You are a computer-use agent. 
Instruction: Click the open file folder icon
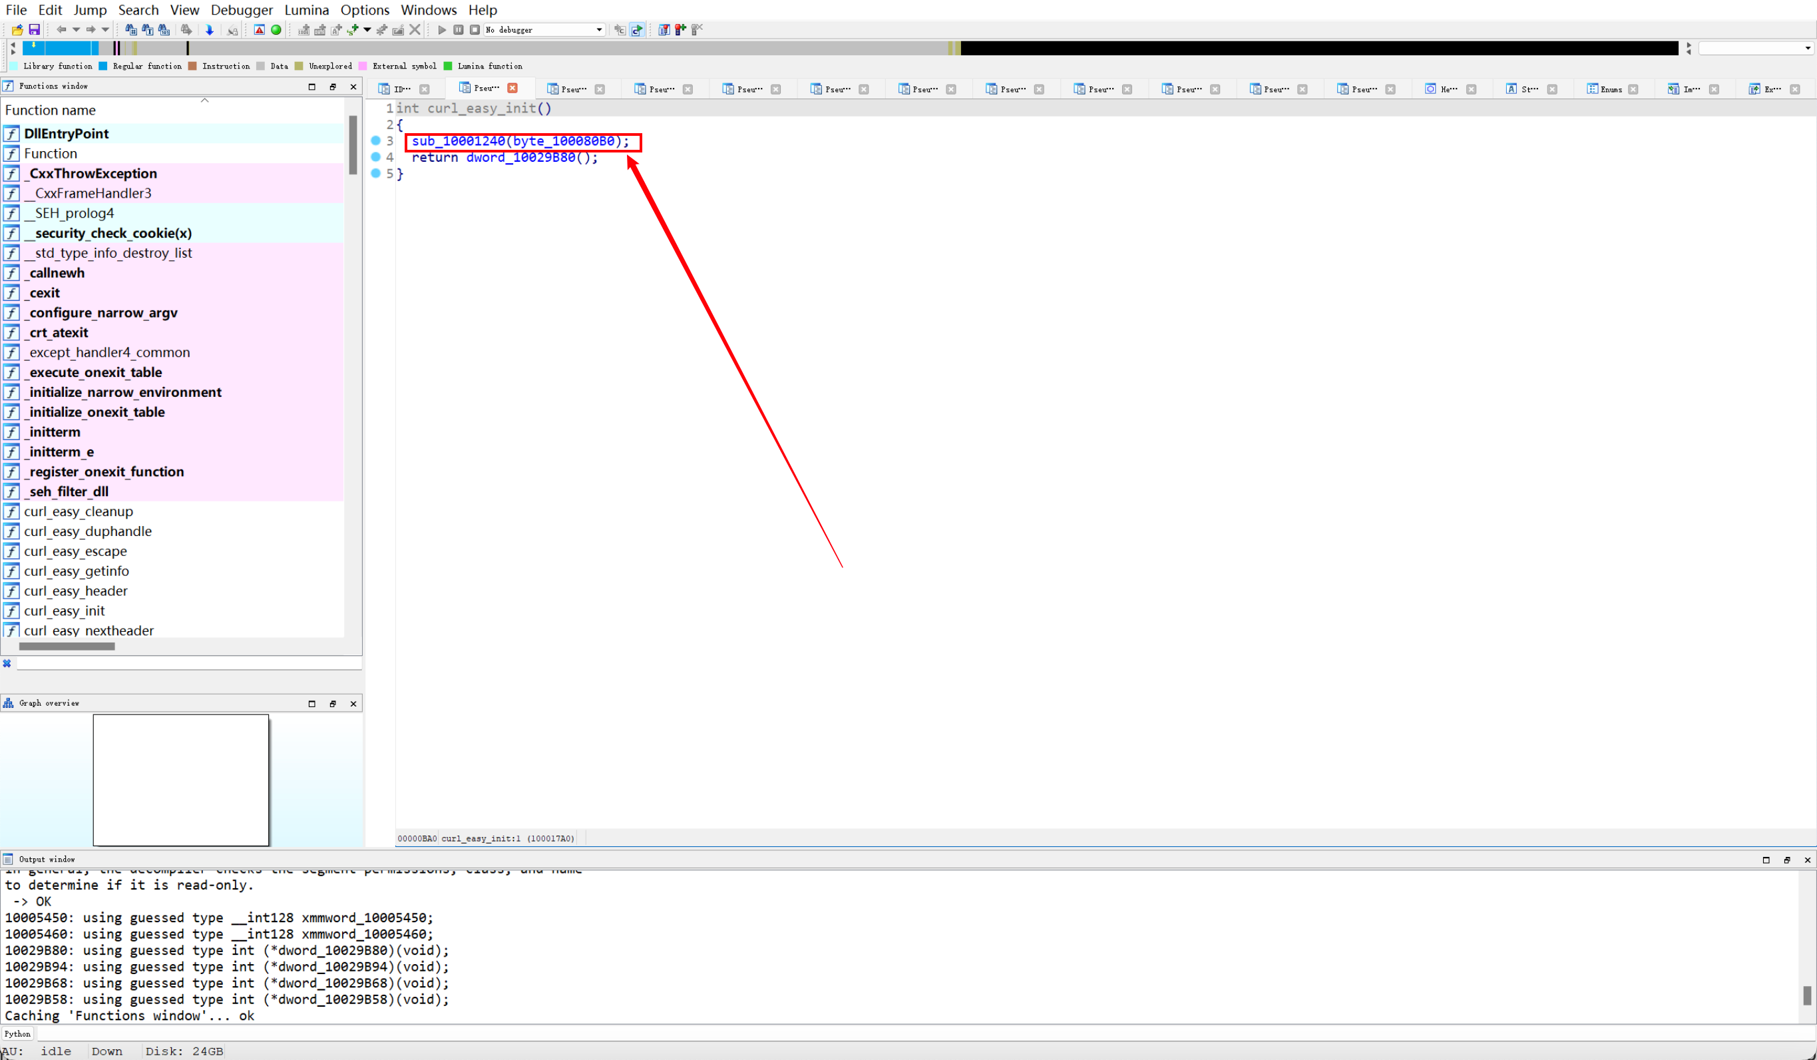(x=17, y=29)
